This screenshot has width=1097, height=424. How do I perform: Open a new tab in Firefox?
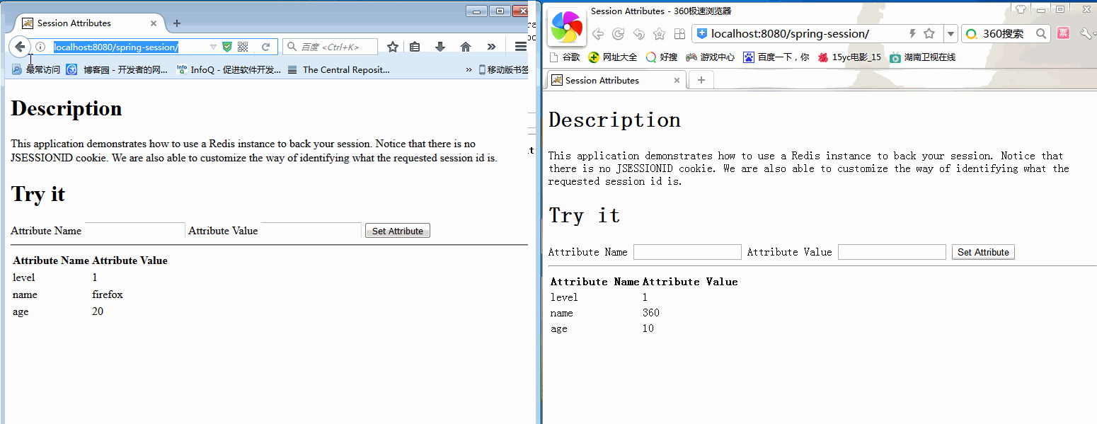[177, 23]
